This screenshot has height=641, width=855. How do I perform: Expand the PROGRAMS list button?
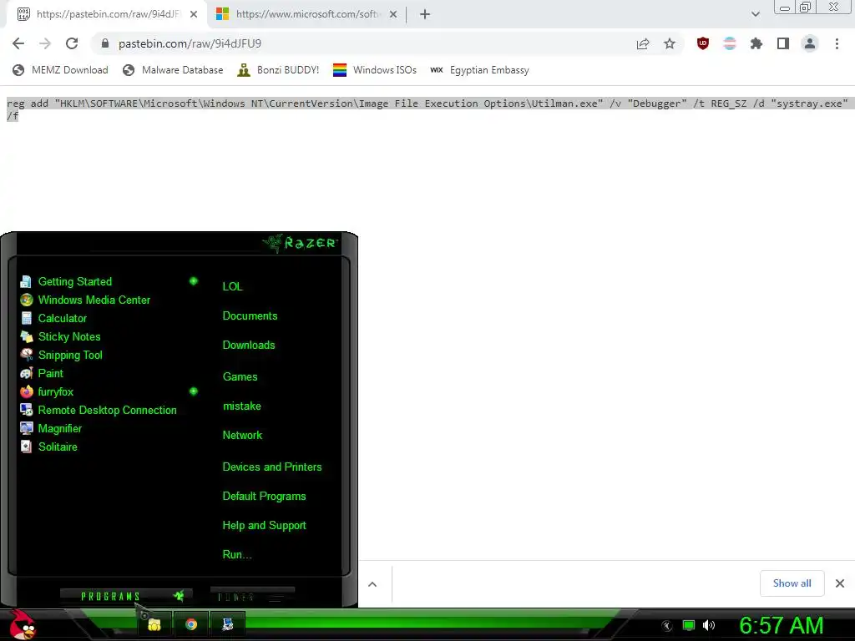tap(126, 596)
